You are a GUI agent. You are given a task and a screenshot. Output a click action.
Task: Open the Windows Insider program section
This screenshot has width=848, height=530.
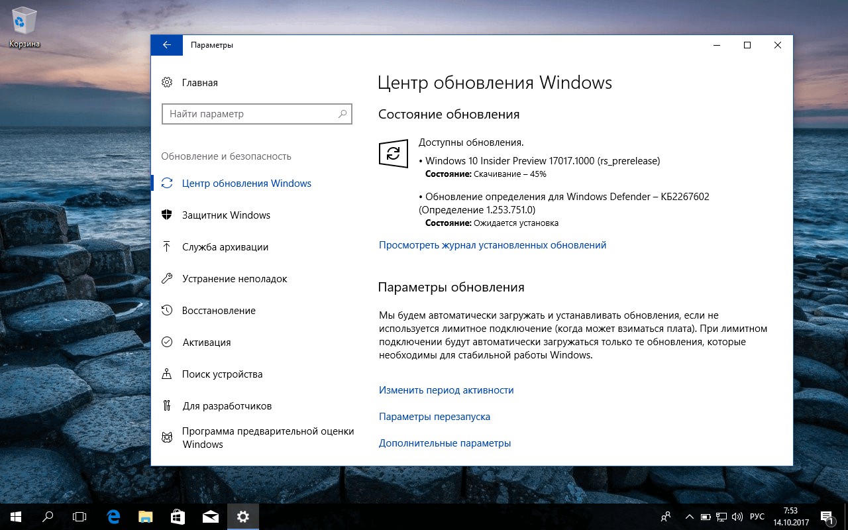[268, 437]
